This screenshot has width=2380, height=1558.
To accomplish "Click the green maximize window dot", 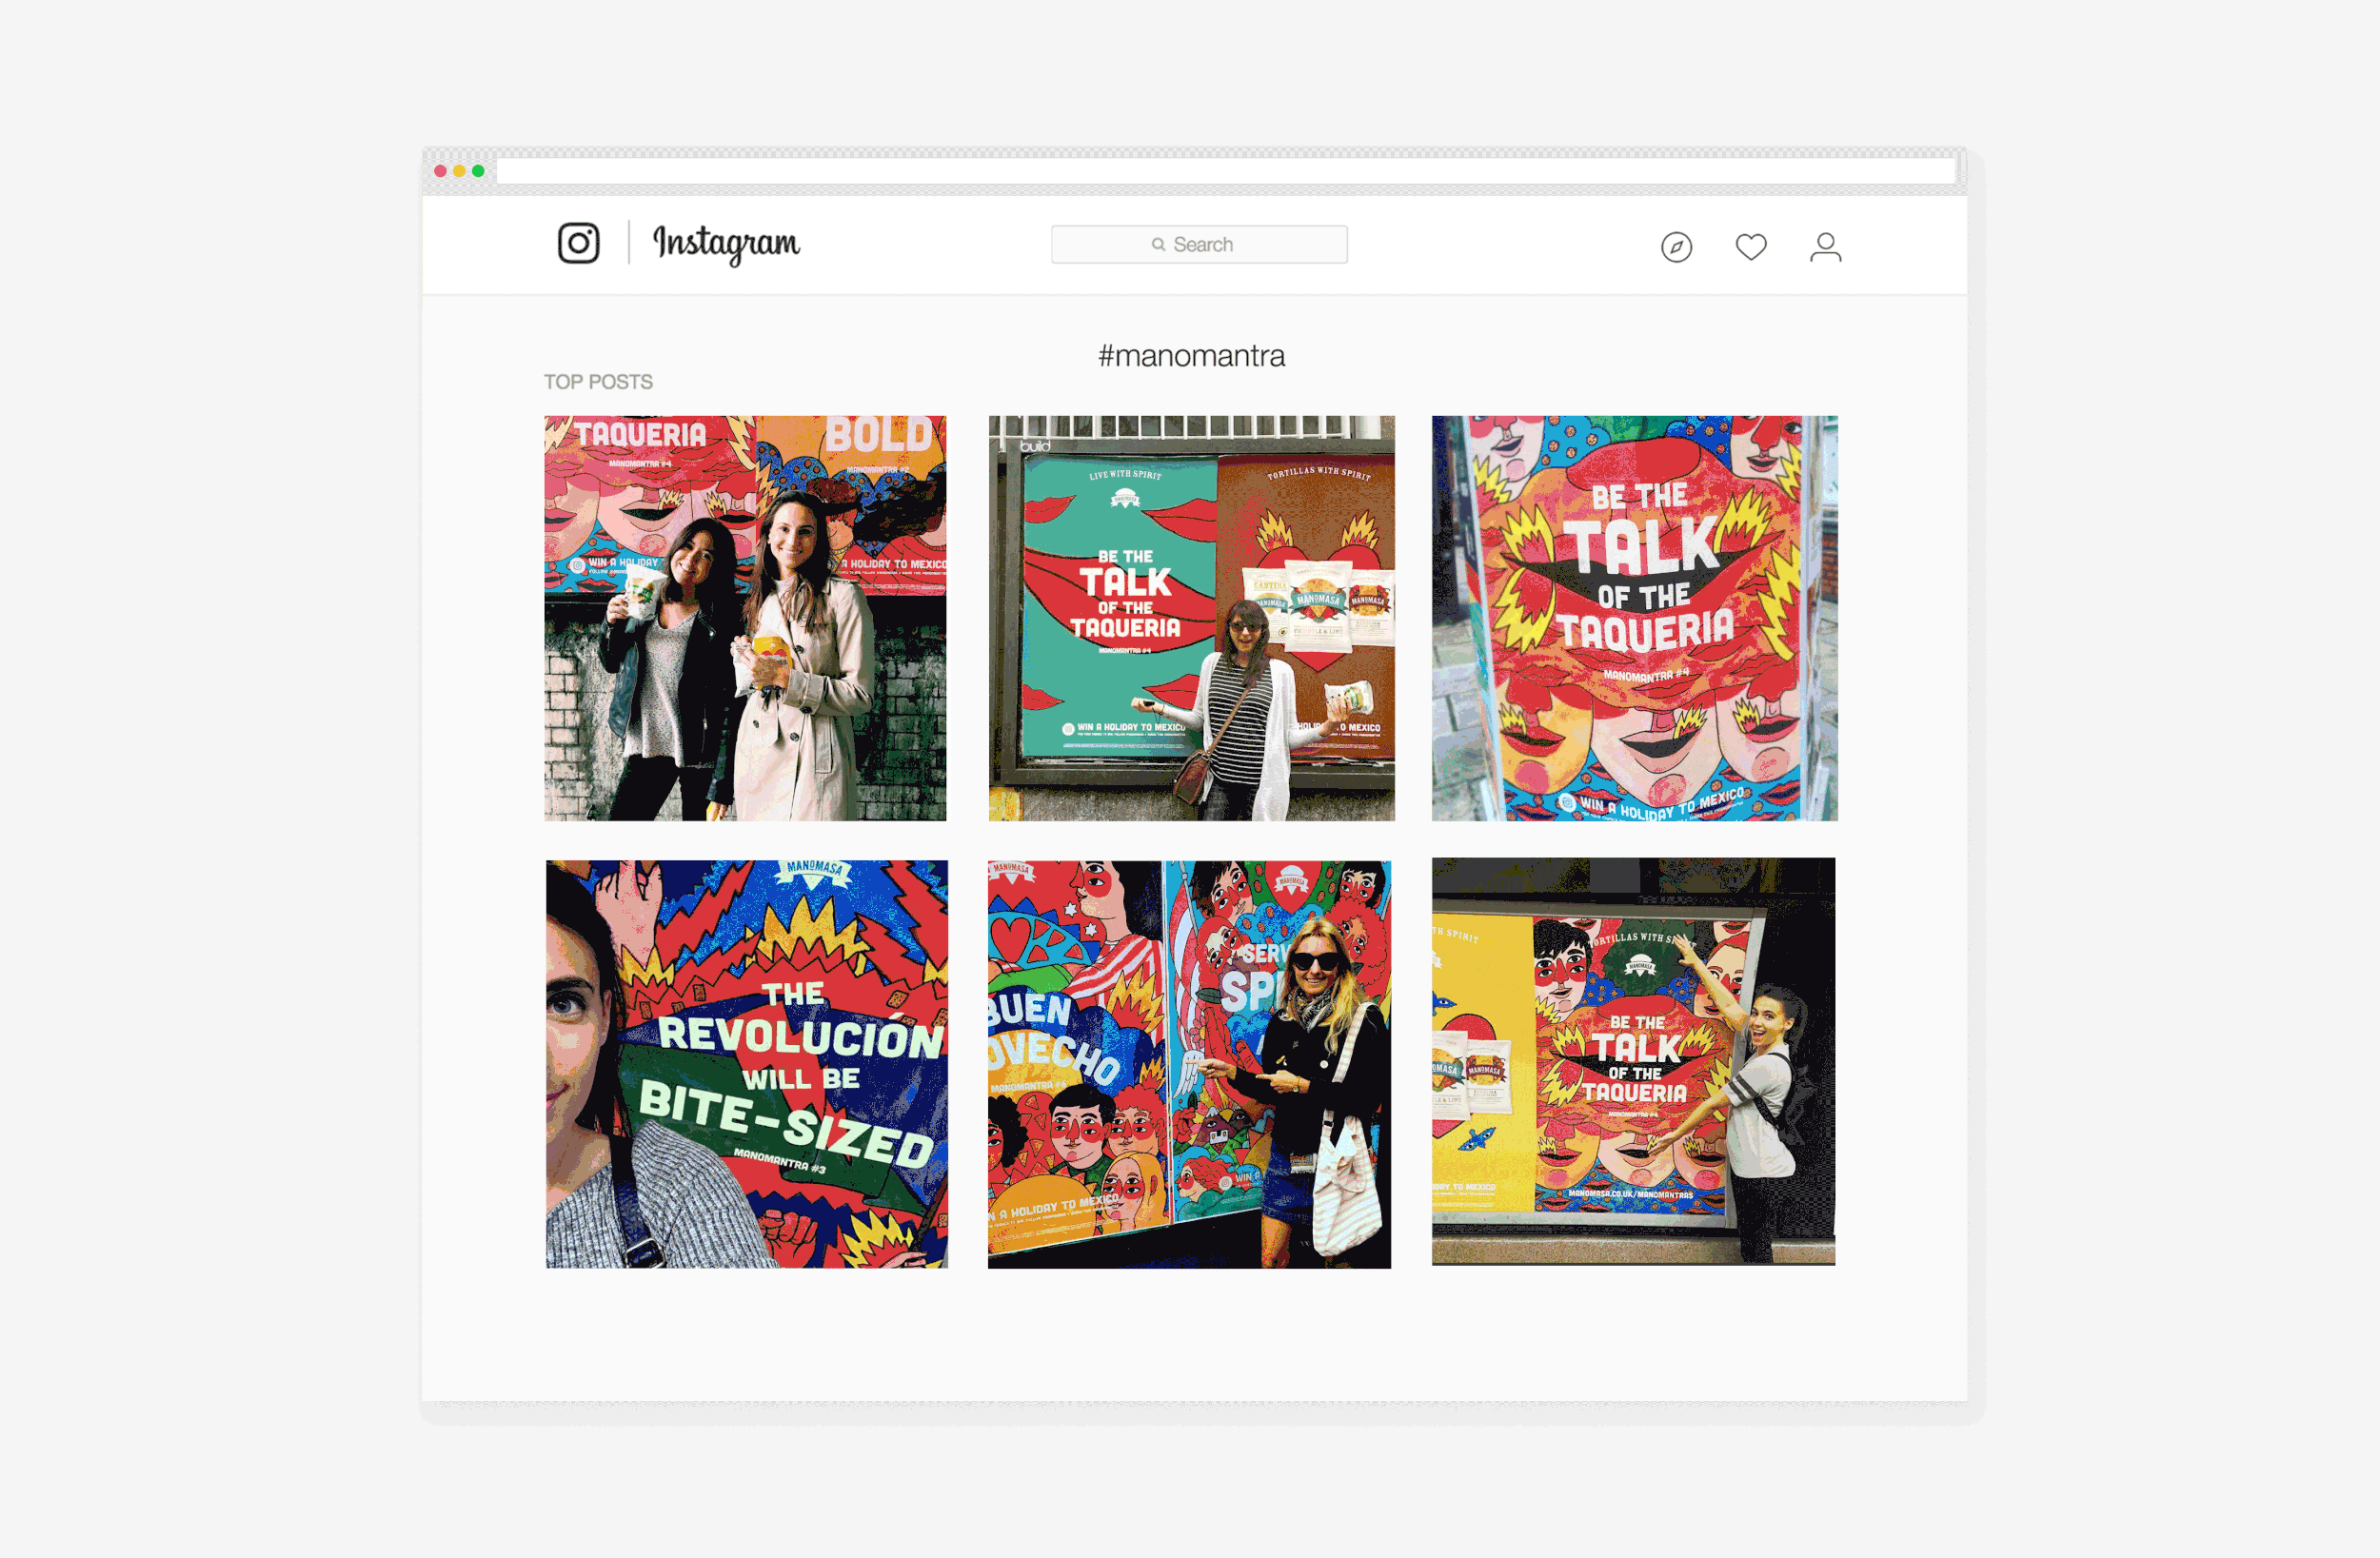I will click(478, 171).
